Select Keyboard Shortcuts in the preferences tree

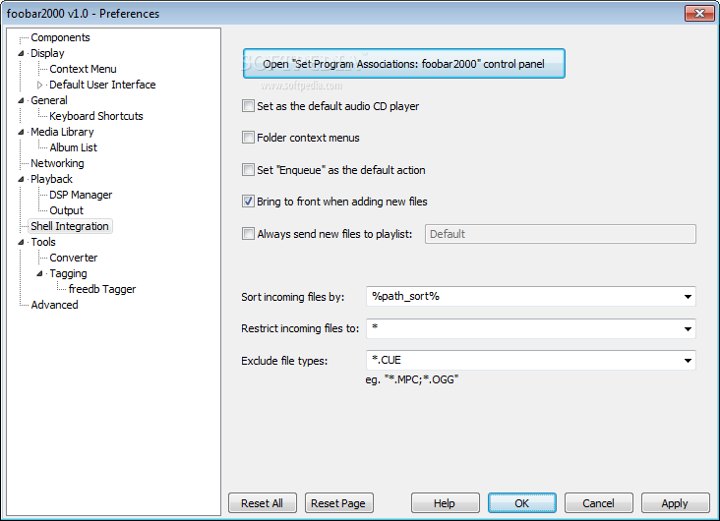tap(96, 116)
